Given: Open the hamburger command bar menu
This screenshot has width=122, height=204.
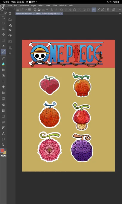Looking at the screenshot, I should [x=18, y=10].
